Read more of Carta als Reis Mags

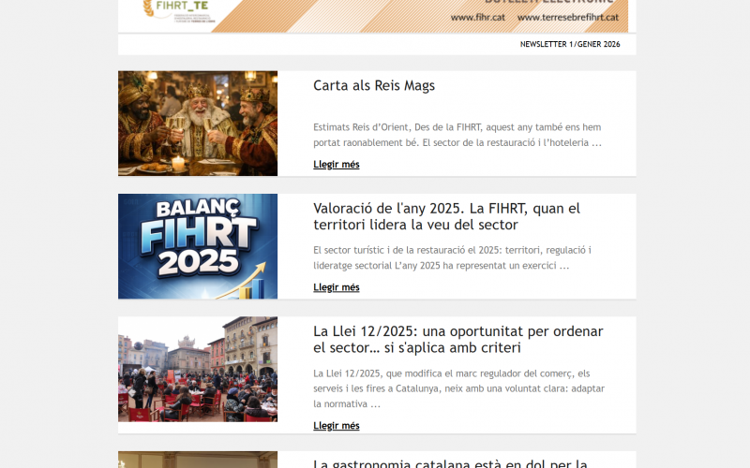(336, 165)
